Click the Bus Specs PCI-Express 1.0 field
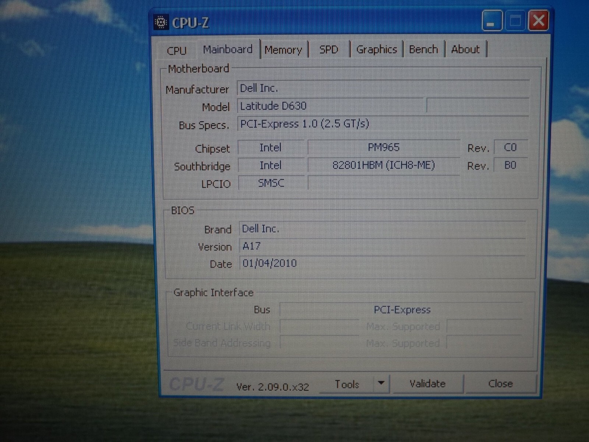Viewport: 589px width, 442px height. 383,124
